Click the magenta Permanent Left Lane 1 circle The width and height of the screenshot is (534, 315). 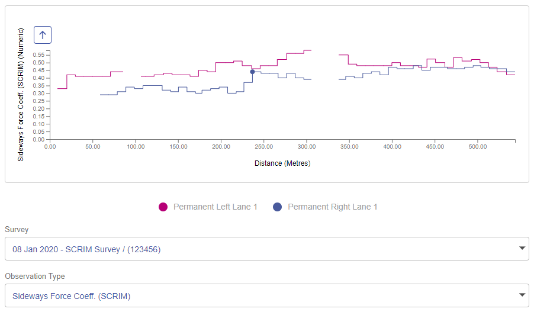click(163, 207)
